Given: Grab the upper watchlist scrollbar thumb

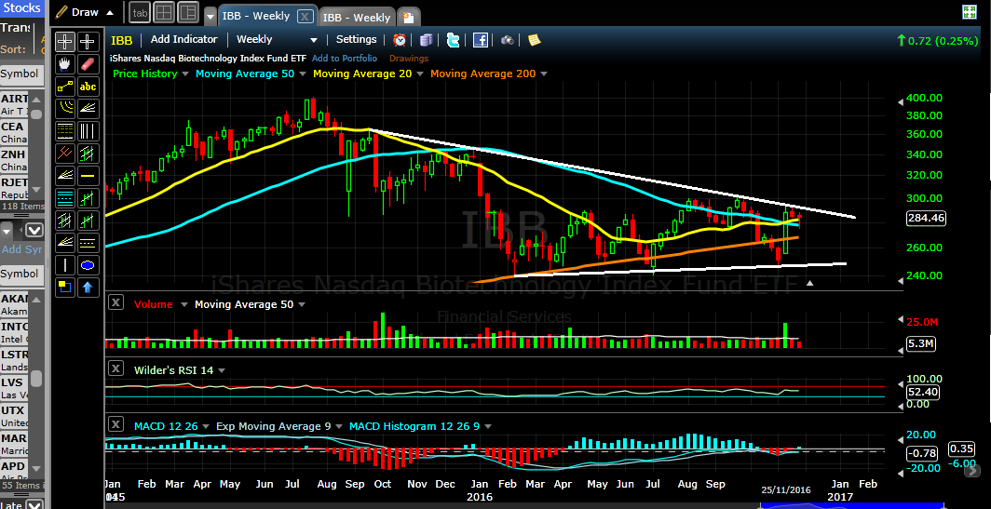Looking at the screenshot, I should pyautogui.click(x=36, y=115).
